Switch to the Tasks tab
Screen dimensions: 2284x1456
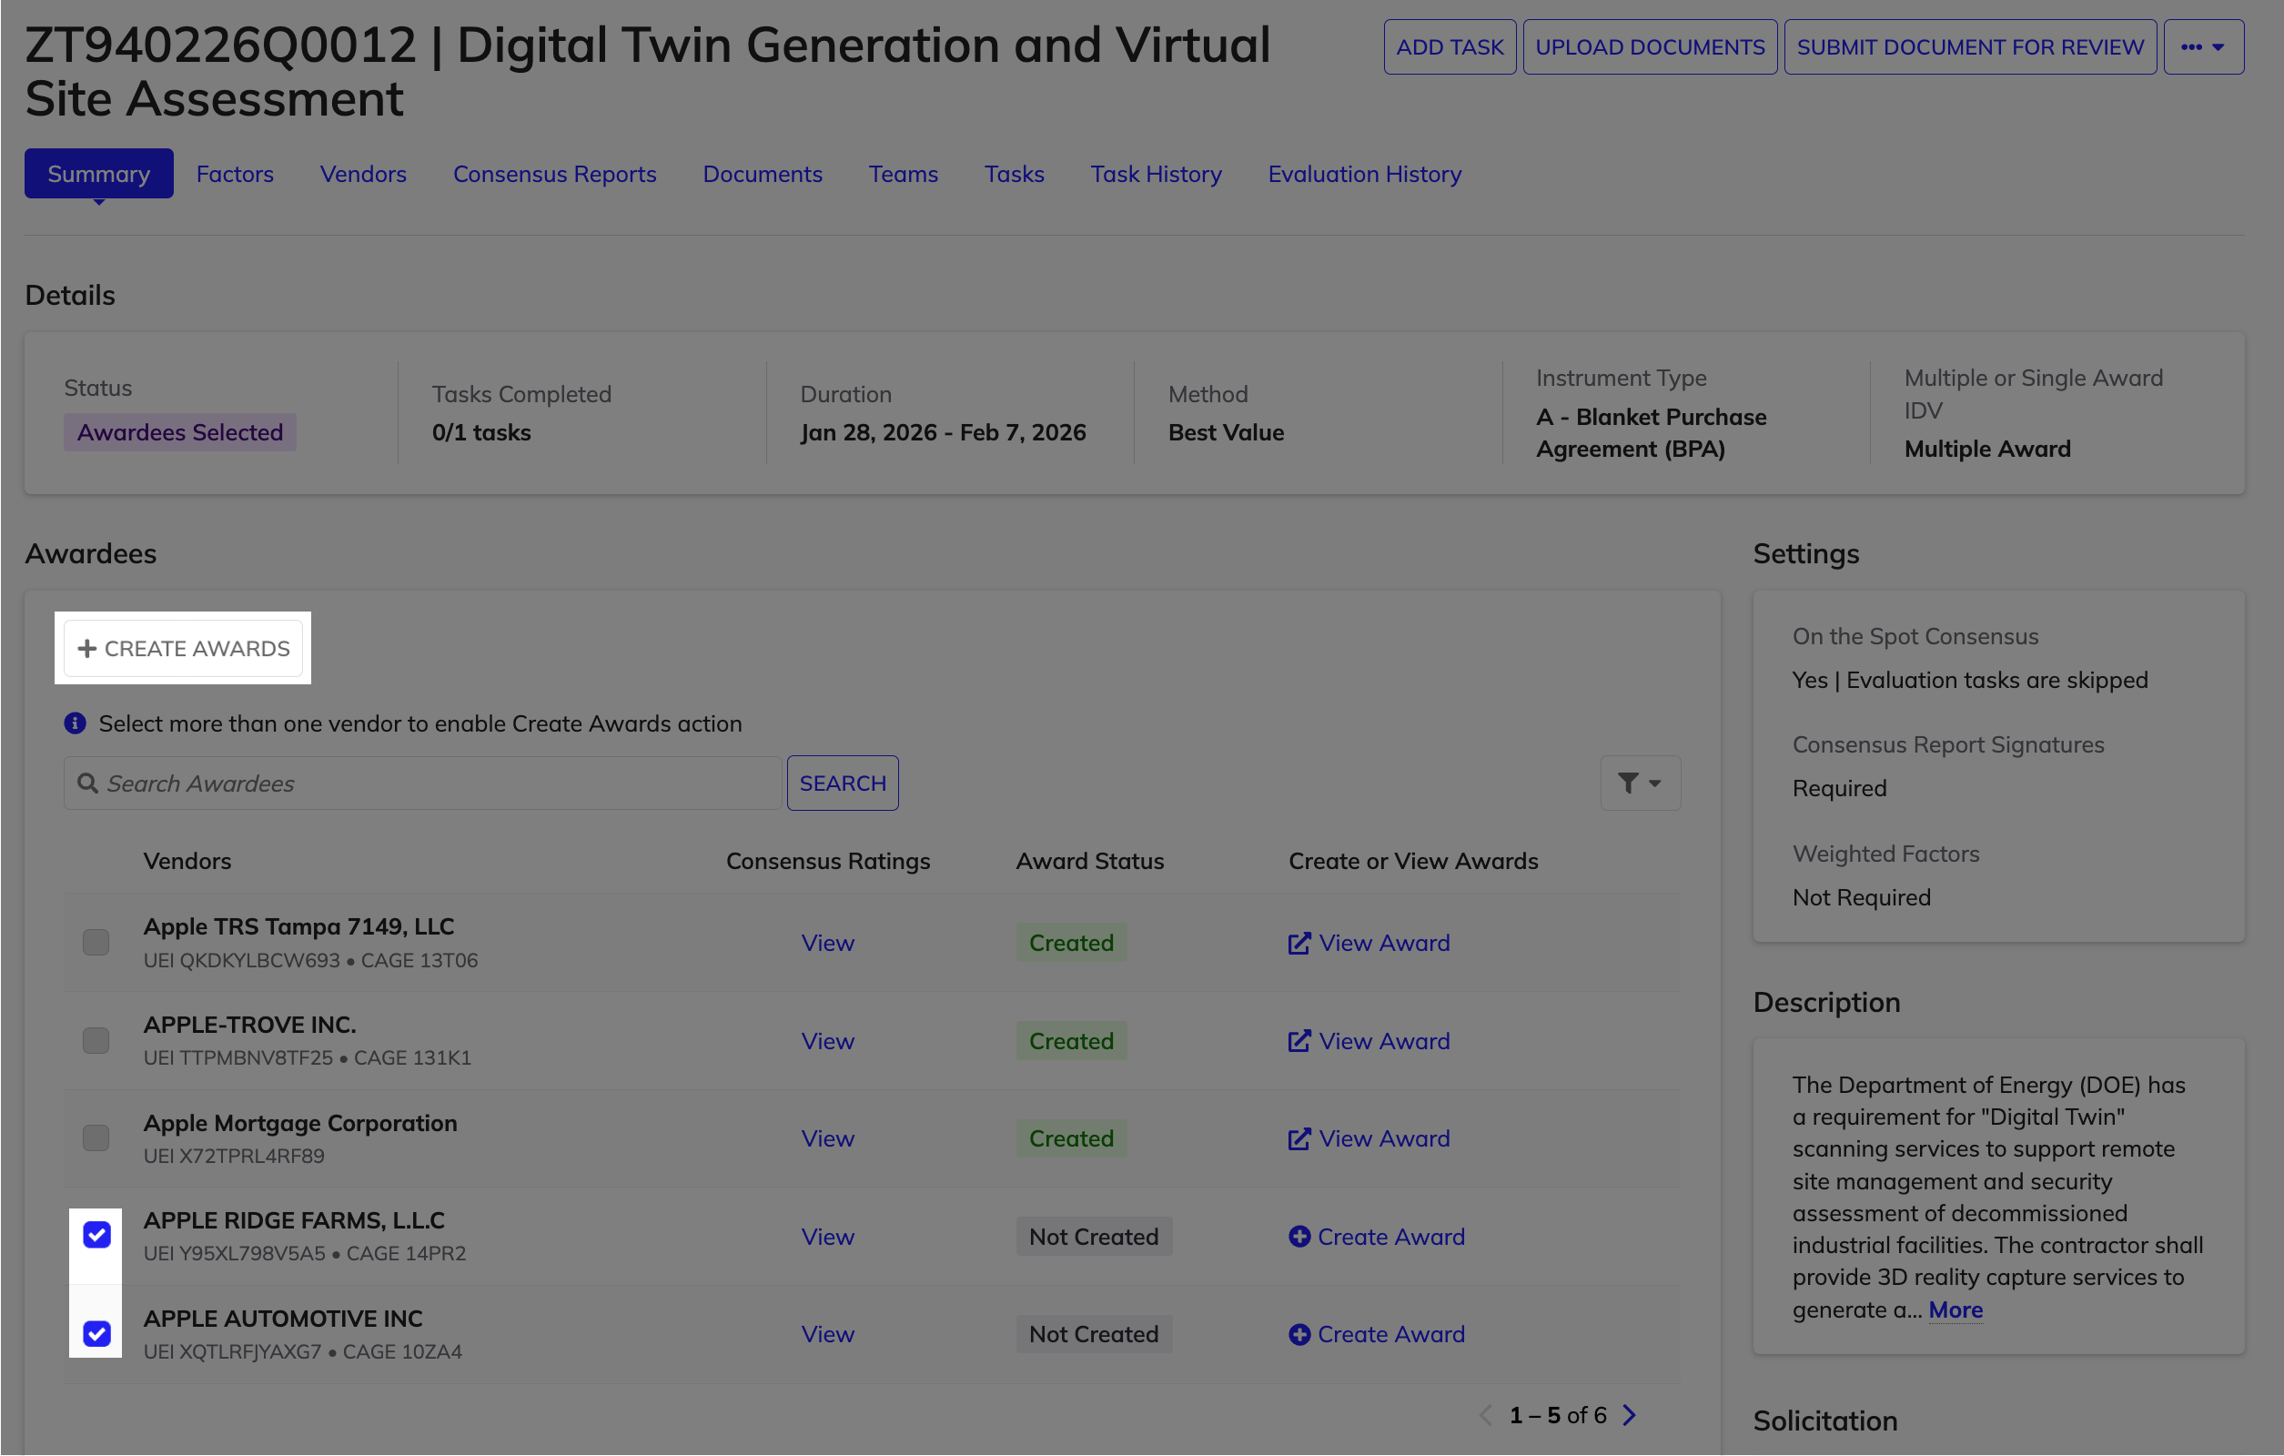pyautogui.click(x=1014, y=174)
